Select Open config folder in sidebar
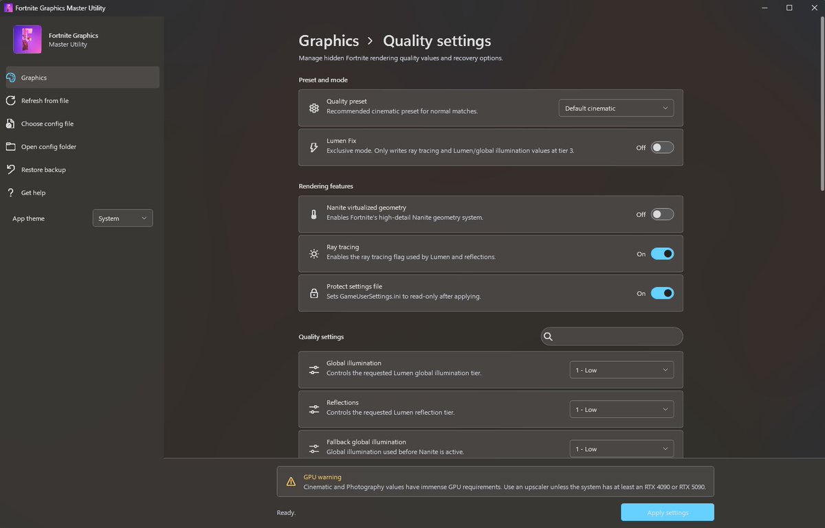825x528 pixels. coord(82,147)
